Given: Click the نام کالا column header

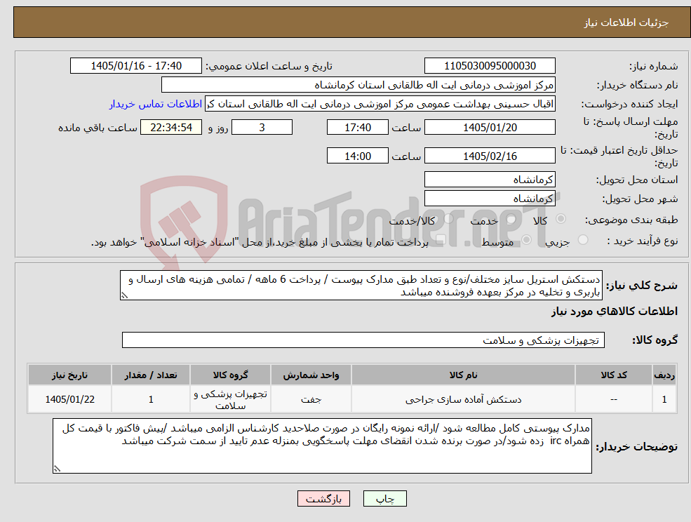Looking at the screenshot, I should 463,375.
